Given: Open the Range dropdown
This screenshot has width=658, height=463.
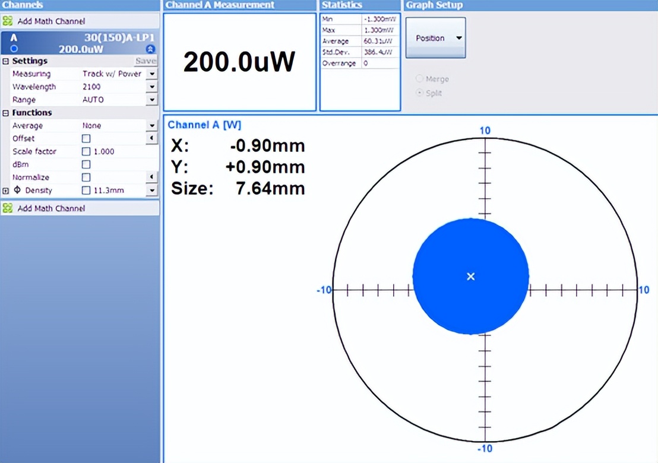Looking at the screenshot, I should tap(152, 99).
